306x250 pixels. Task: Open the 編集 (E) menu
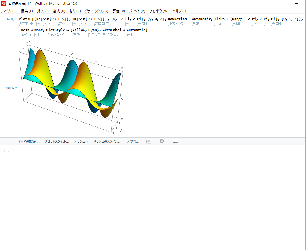[x=27, y=11]
